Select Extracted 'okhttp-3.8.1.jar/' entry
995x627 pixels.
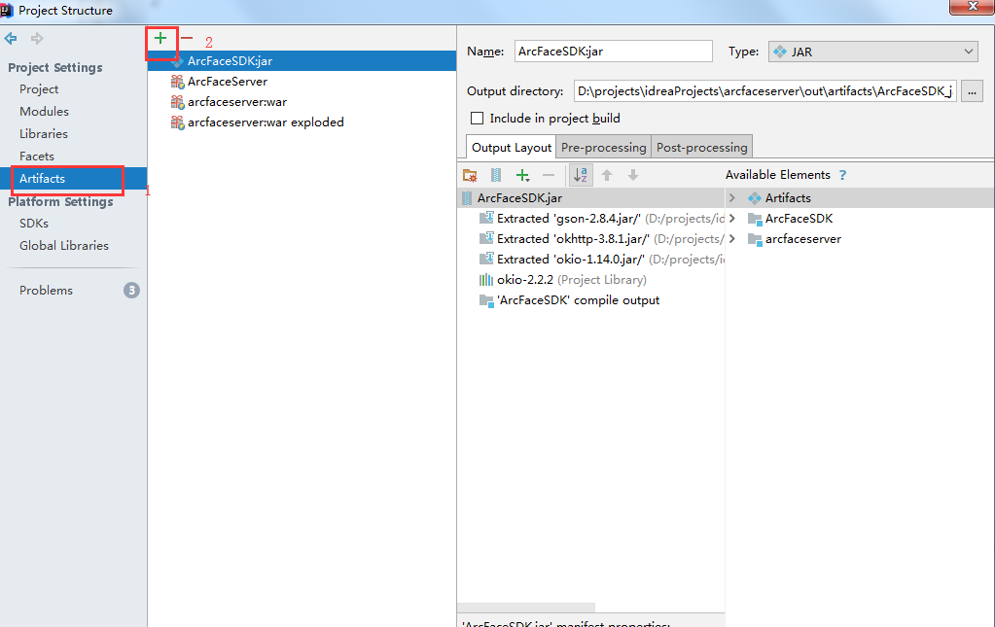[600, 239]
